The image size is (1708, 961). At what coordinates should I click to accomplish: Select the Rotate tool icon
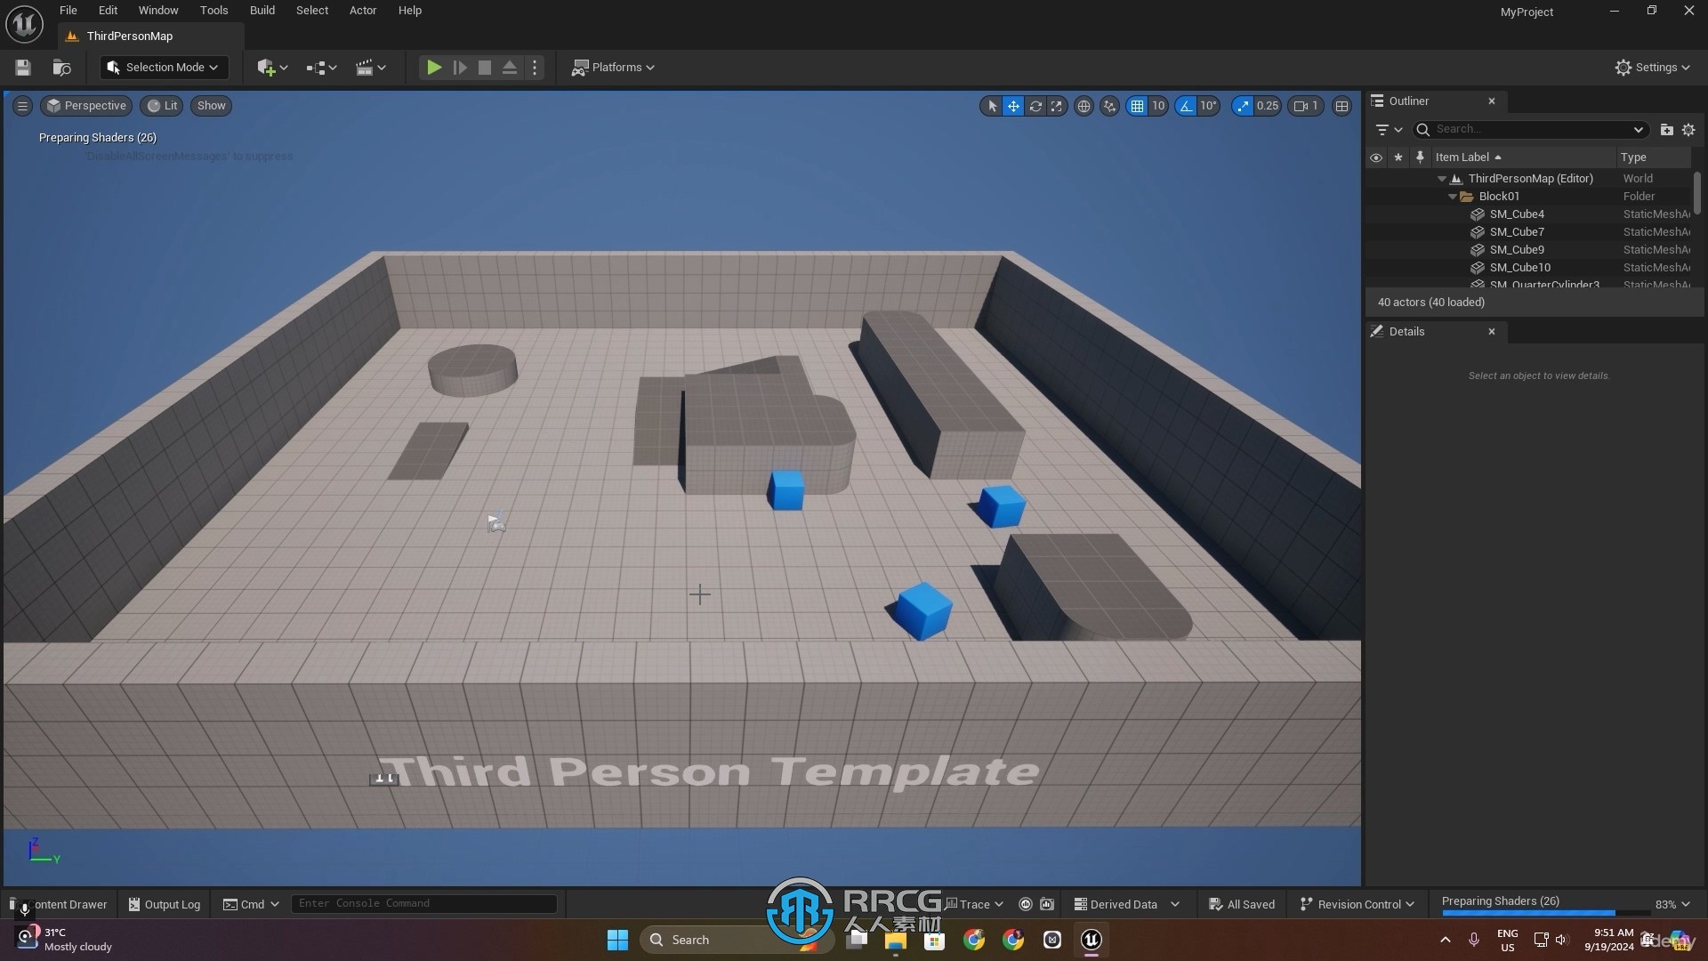(x=1035, y=106)
